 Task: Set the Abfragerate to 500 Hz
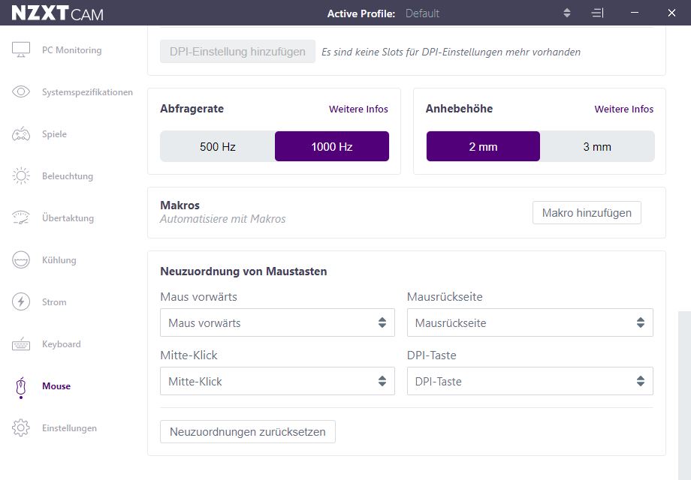coord(218,147)
